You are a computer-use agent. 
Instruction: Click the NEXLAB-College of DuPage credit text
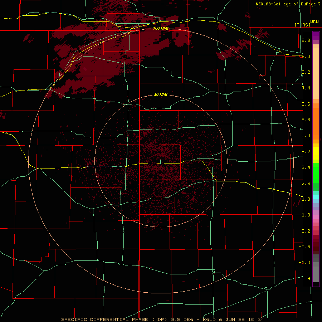coord(286,4)
